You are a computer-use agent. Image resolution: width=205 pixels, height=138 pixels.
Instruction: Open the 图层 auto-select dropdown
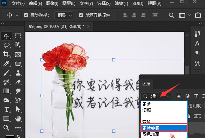coord(64,15)
